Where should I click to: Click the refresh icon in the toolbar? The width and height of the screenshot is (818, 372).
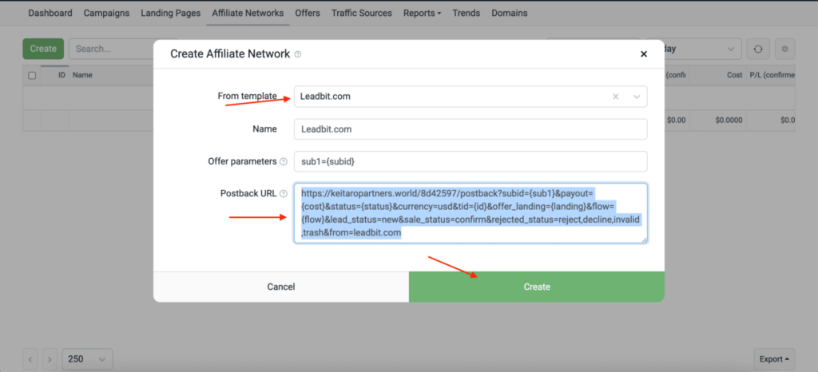[x=757, y=49]
